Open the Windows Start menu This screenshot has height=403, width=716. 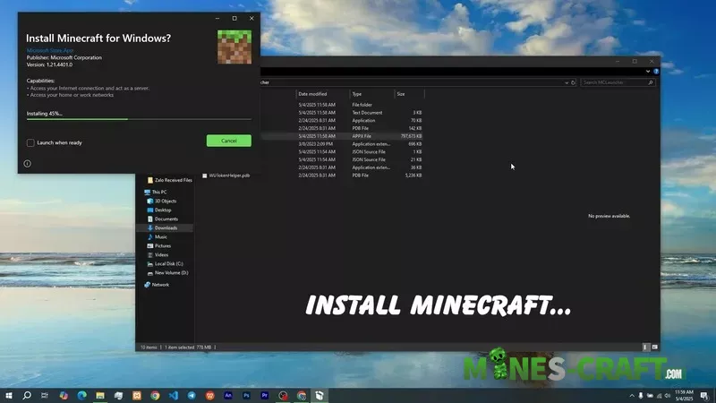coord(8,395)
